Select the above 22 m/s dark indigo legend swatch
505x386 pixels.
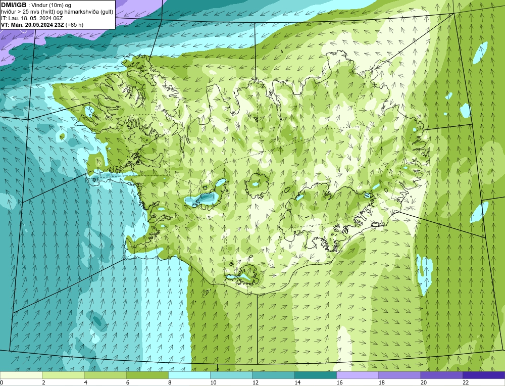pyautogui.click(x=483, y=375)
